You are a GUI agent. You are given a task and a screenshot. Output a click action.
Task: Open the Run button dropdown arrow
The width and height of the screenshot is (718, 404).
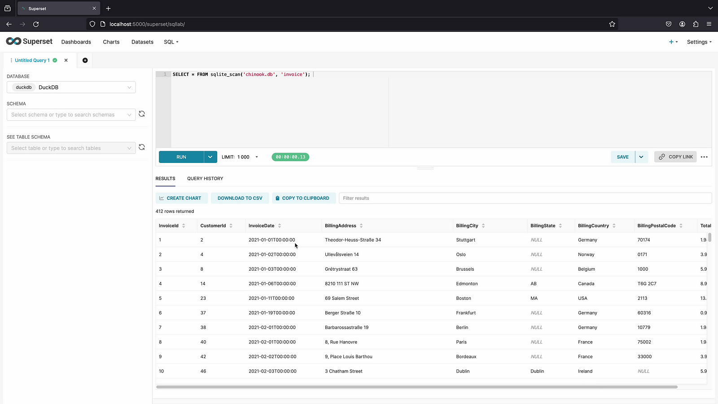pyautogui.click(x=210, y=157)
